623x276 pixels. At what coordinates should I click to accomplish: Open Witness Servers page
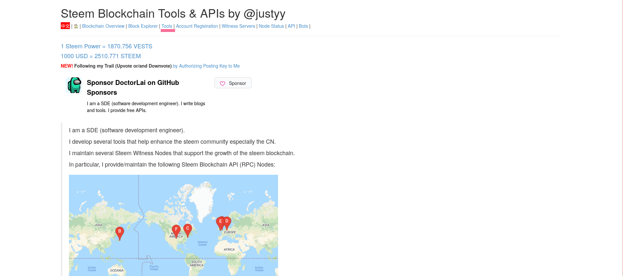tap(238, 26)
